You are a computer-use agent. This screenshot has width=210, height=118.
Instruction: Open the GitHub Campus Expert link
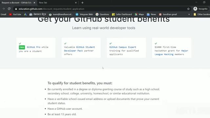pyautogui.click(x=123, y=47)
